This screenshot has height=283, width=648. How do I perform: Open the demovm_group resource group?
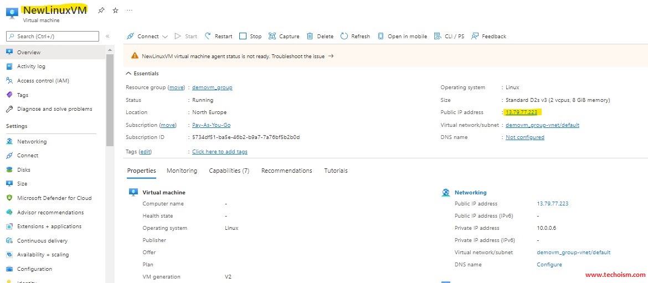[212, 88]
